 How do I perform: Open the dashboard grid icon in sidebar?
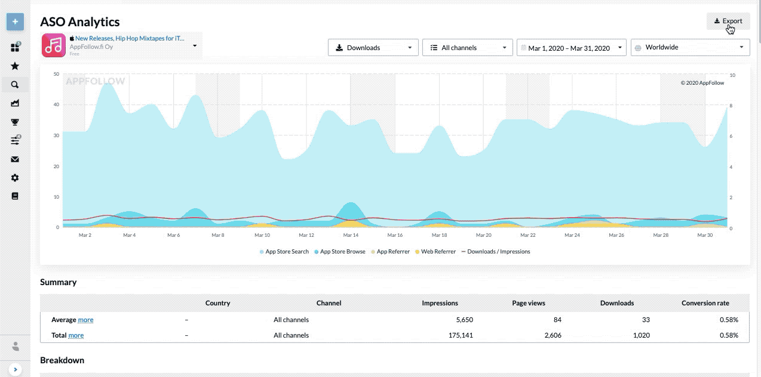click(x=15, y=47)
